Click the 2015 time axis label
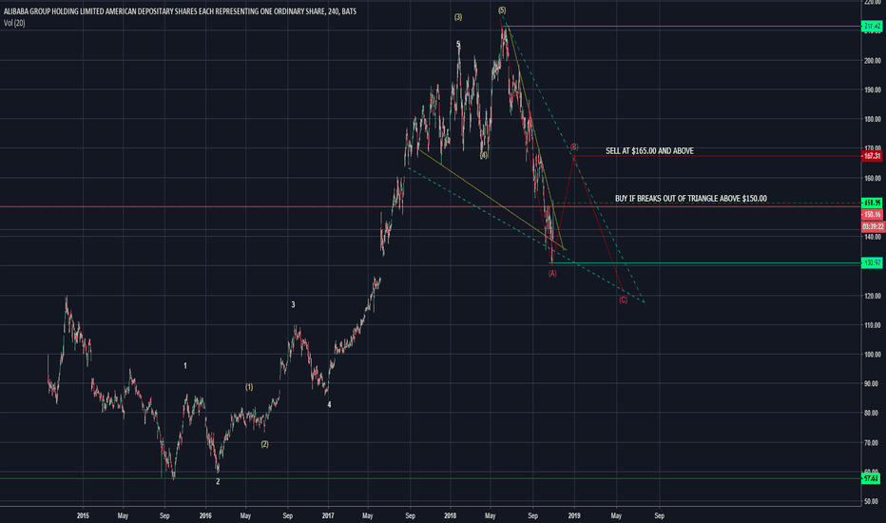The width and height of the screenshot is (886, 523). (83, 515)
